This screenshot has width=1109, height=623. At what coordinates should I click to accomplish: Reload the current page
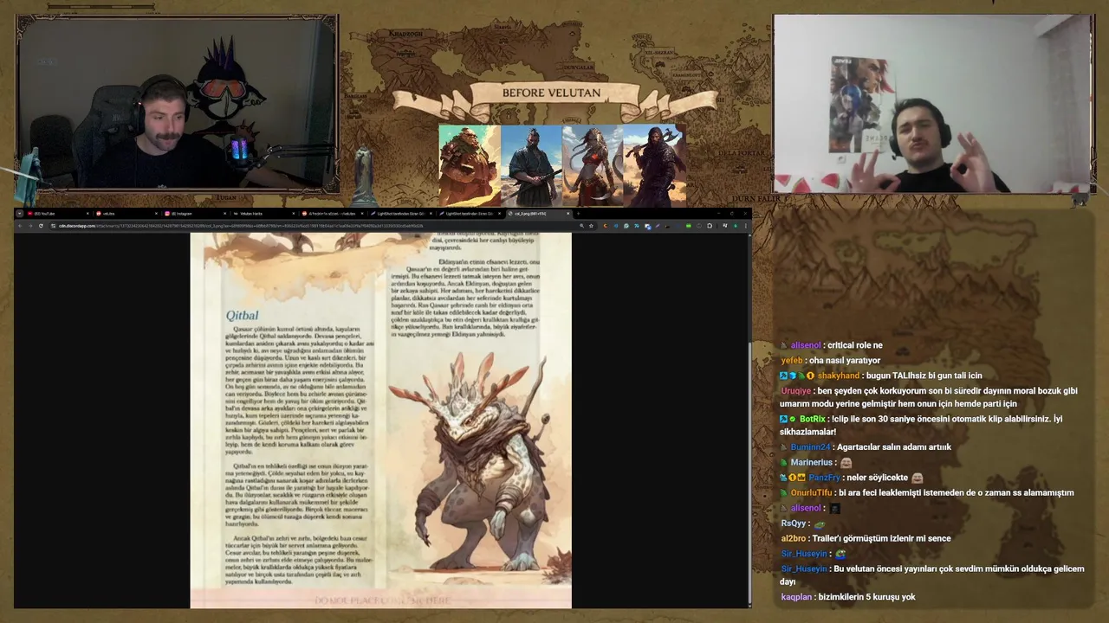point(41,226)
